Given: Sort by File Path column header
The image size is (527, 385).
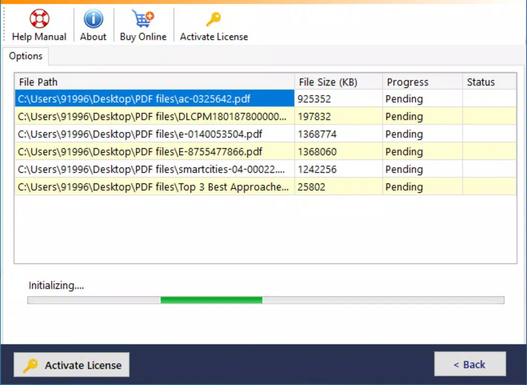Looking at the screenshot, I should (155, 82).
